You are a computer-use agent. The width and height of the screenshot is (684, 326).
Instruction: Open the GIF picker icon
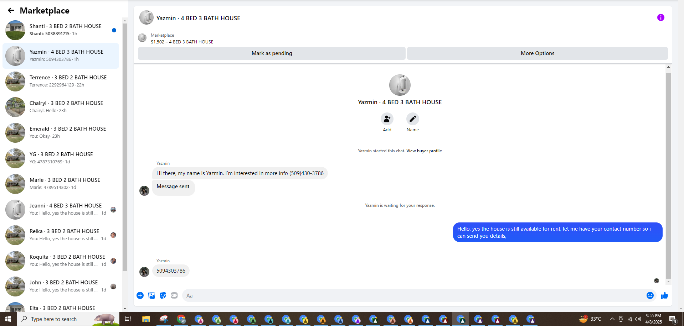[174, 295]
